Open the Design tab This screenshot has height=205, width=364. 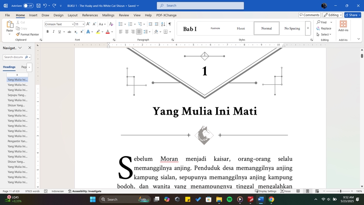[58, 15]
